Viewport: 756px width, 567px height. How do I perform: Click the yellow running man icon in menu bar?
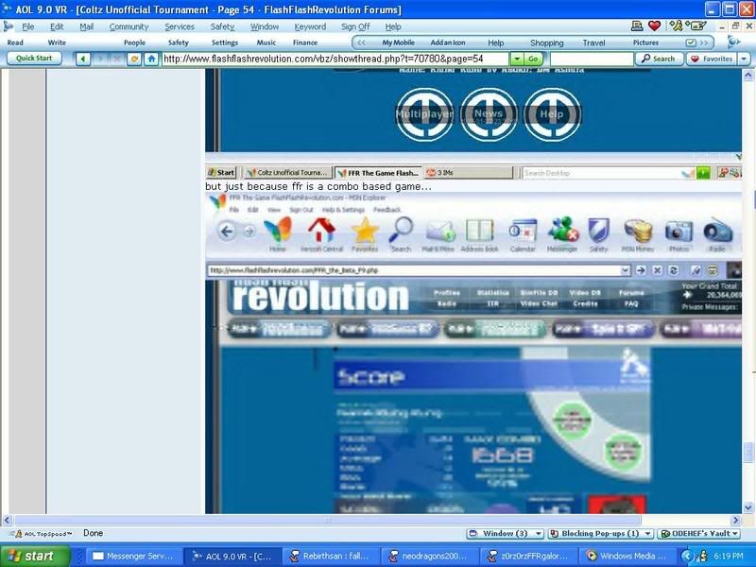point(676,26)
